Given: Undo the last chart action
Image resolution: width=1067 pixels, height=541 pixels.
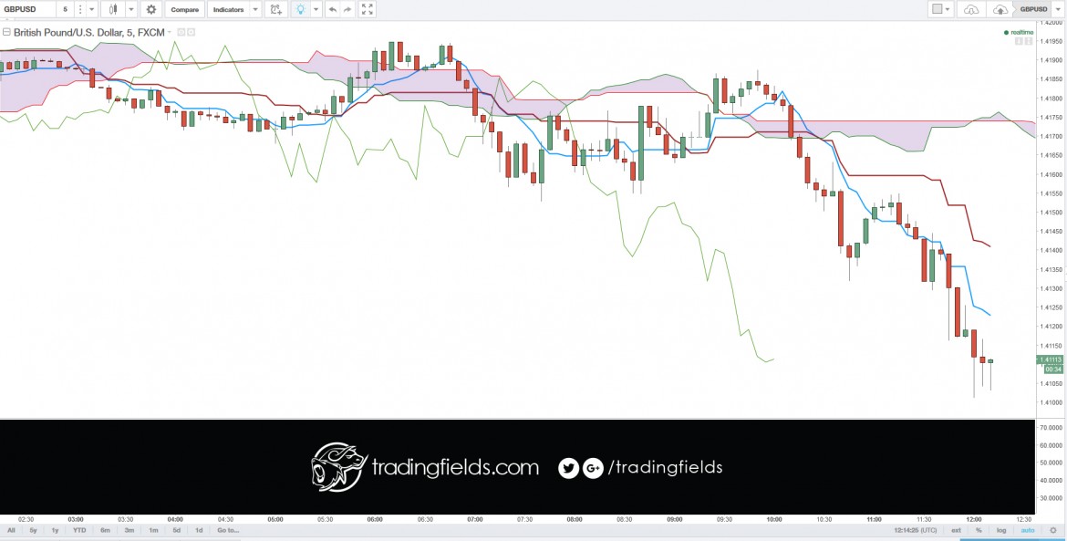Looking at the screenshot, I should [332, 9].
